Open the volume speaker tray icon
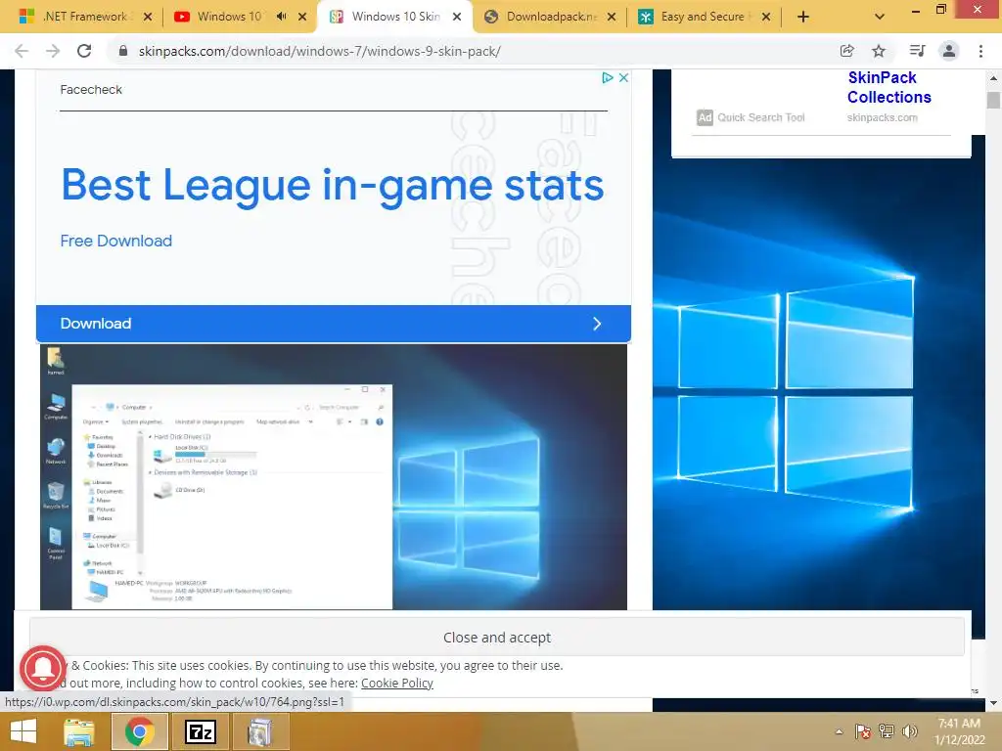The width and height of the screenshot is (1002, 751). coord(909,731)
